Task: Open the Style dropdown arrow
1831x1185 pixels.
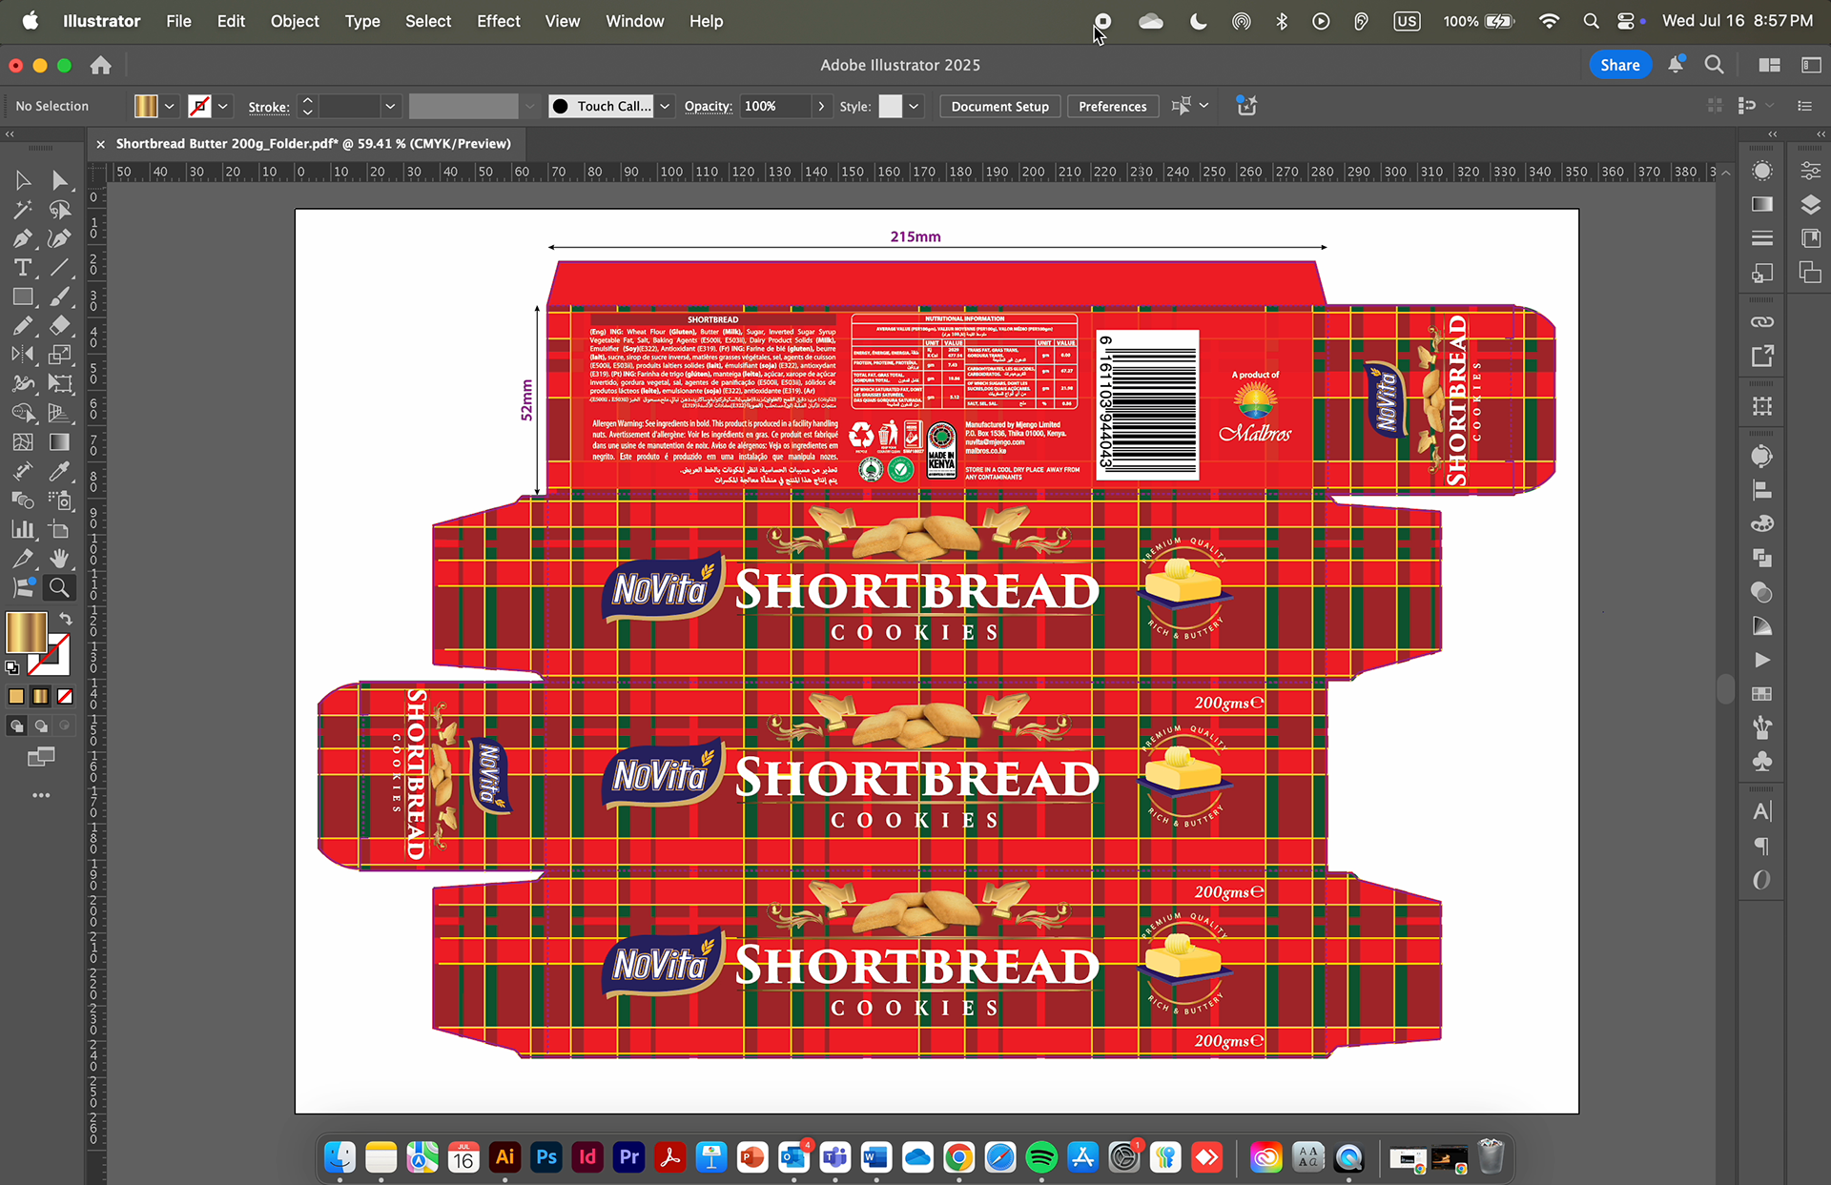Action: pyautogui.click(x=914, y=106)
